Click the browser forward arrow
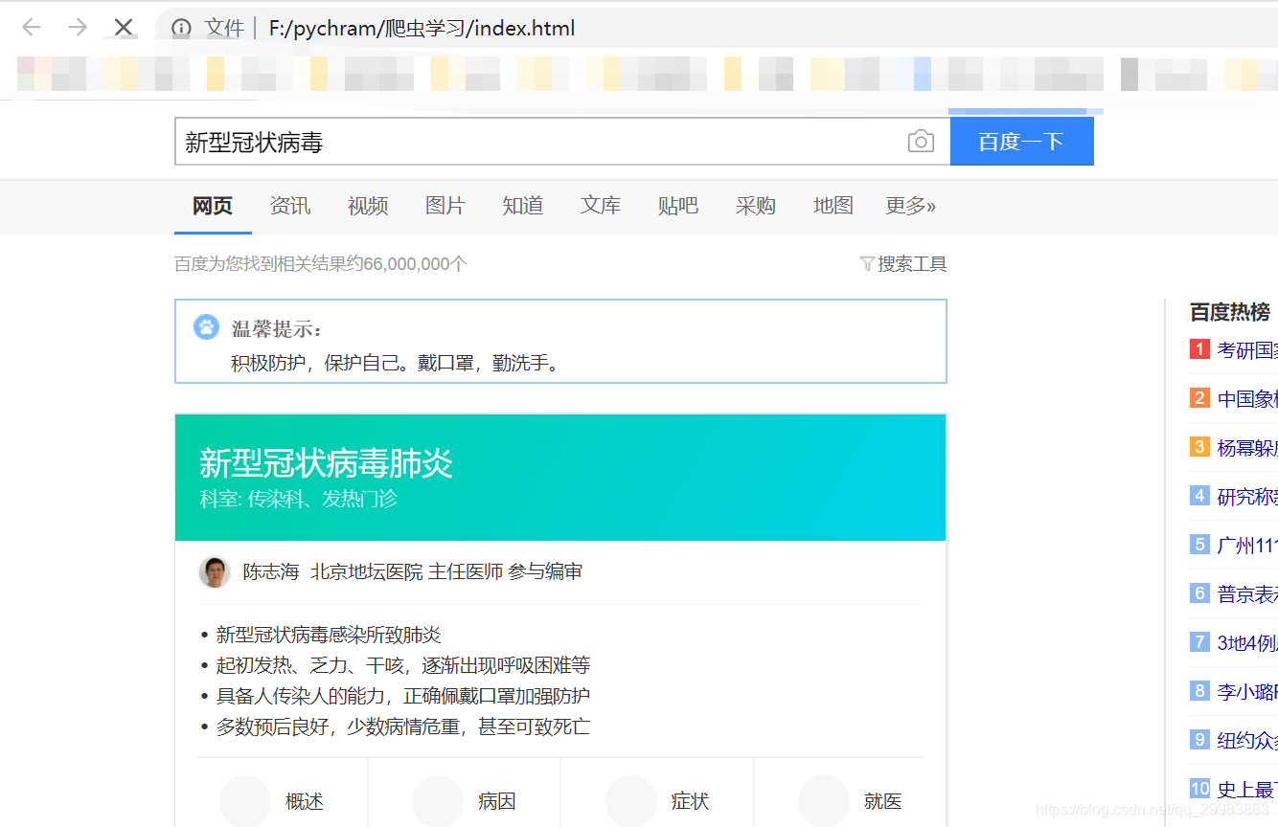Screen dimensions: 1278x827 coord(78,28)
